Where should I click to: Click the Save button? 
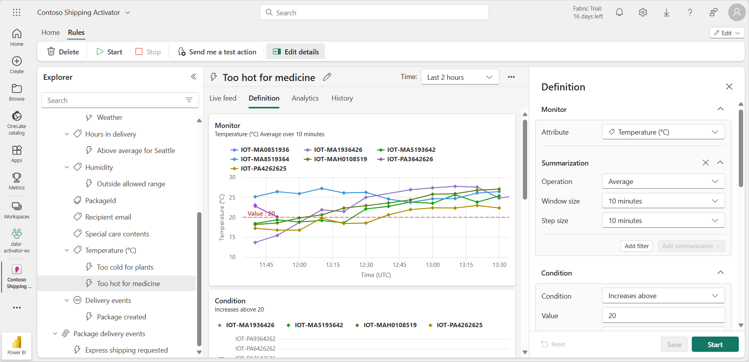pyautogui.click(x=674, y=344)
